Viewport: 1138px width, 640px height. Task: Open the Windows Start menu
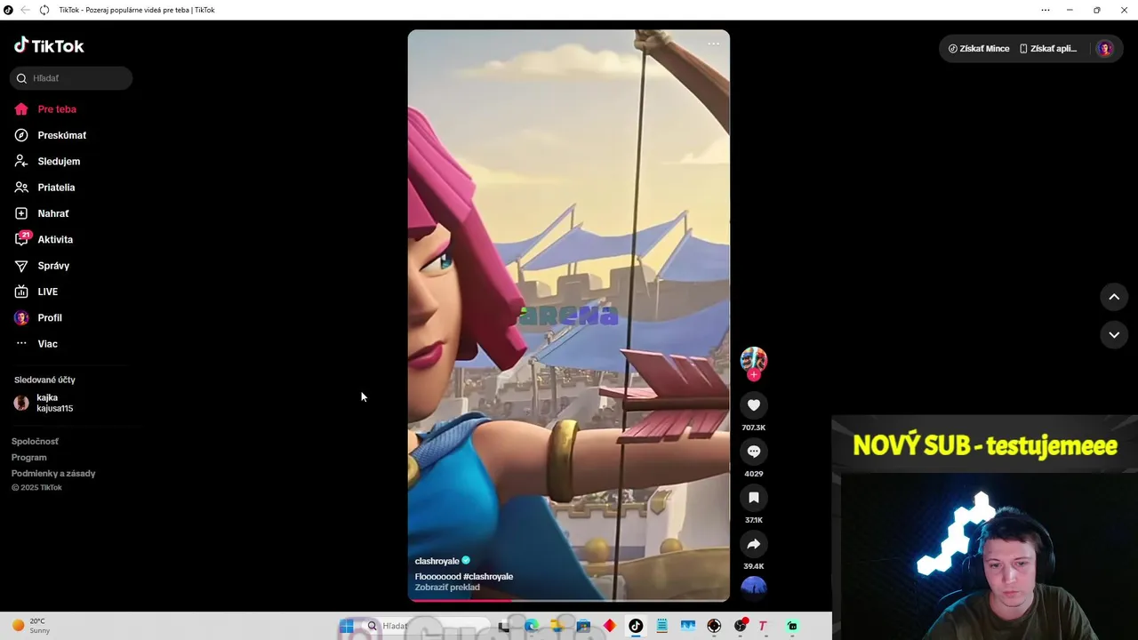(347, 626)
